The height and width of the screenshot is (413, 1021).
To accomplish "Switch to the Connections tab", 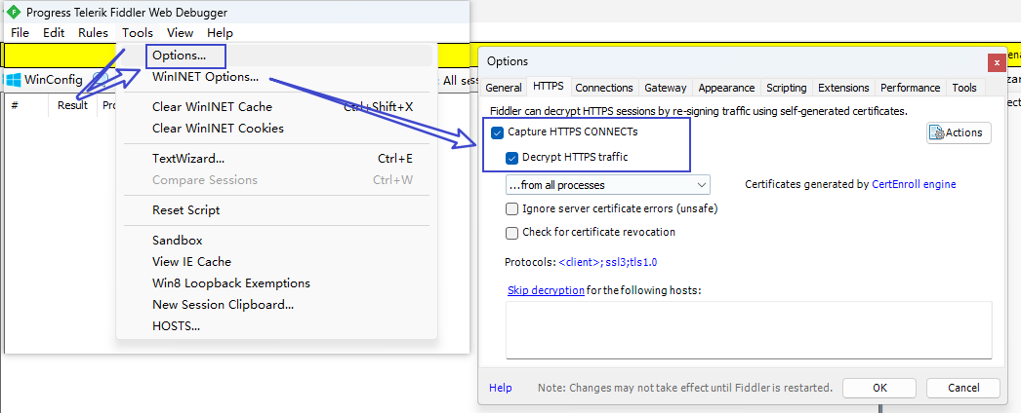I will 604,88.
